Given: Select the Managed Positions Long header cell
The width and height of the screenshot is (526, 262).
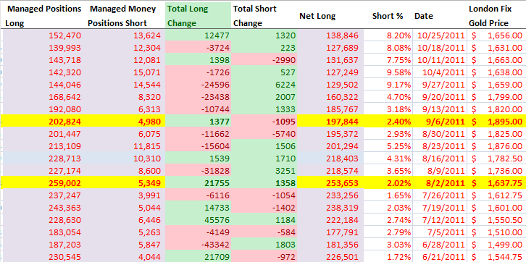Looking at the screenshot, I should coord(43,16).
